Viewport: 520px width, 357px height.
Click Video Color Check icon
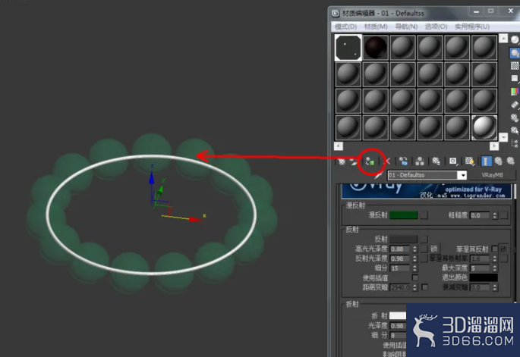click(x=515, y=92)
